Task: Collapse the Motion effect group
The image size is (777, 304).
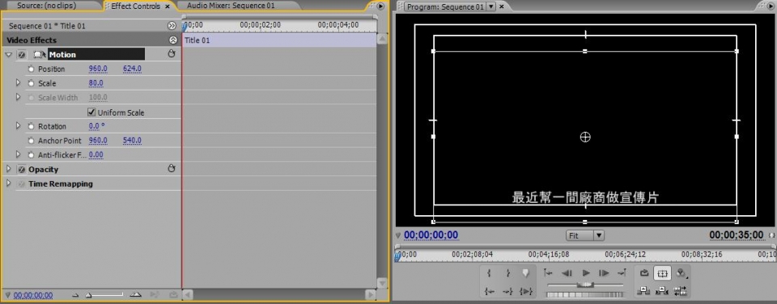Action: point(8,54)
